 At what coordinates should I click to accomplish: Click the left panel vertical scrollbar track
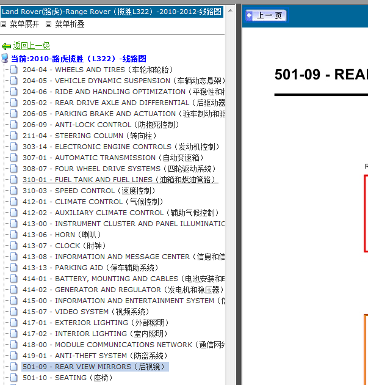click(x=230, y=199)
